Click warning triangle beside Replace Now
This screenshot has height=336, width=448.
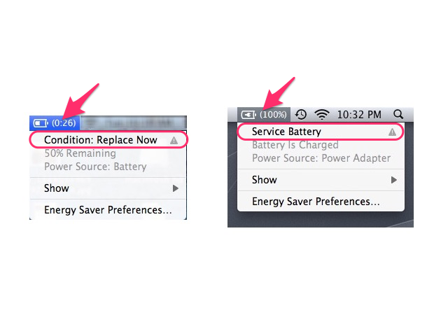click(174, 140)
